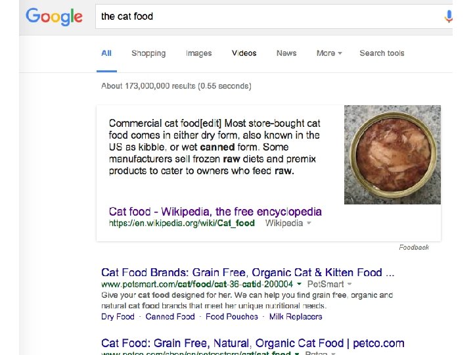Select the All results tab

[106, 53]
